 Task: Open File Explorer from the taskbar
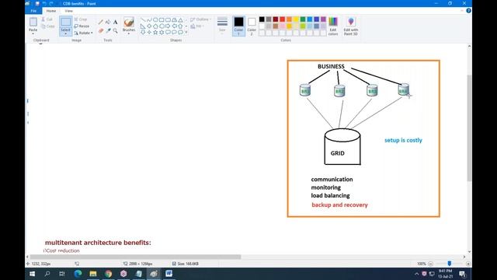pyautogui.click(x=93, y=274)
